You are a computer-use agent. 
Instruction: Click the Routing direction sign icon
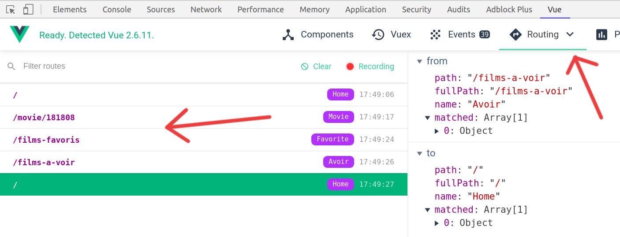(515, 35)
